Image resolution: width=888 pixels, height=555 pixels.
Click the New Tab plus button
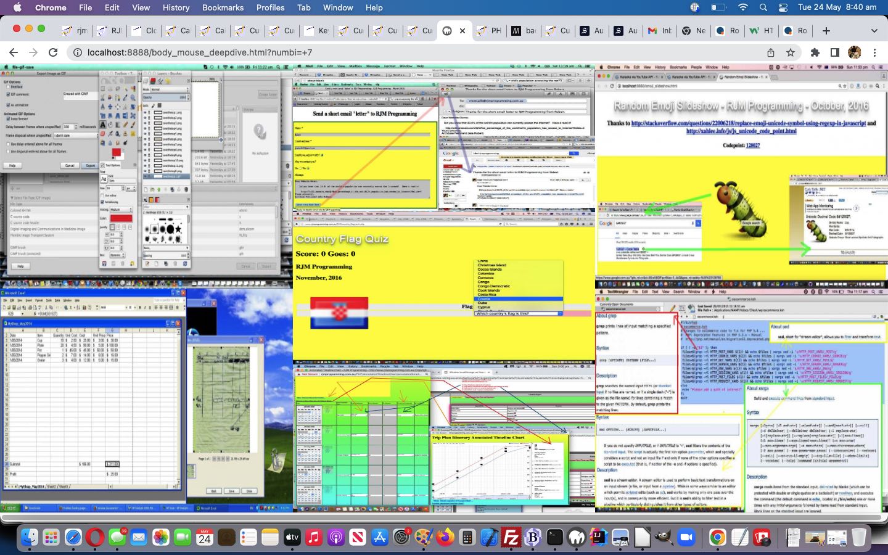826,30
